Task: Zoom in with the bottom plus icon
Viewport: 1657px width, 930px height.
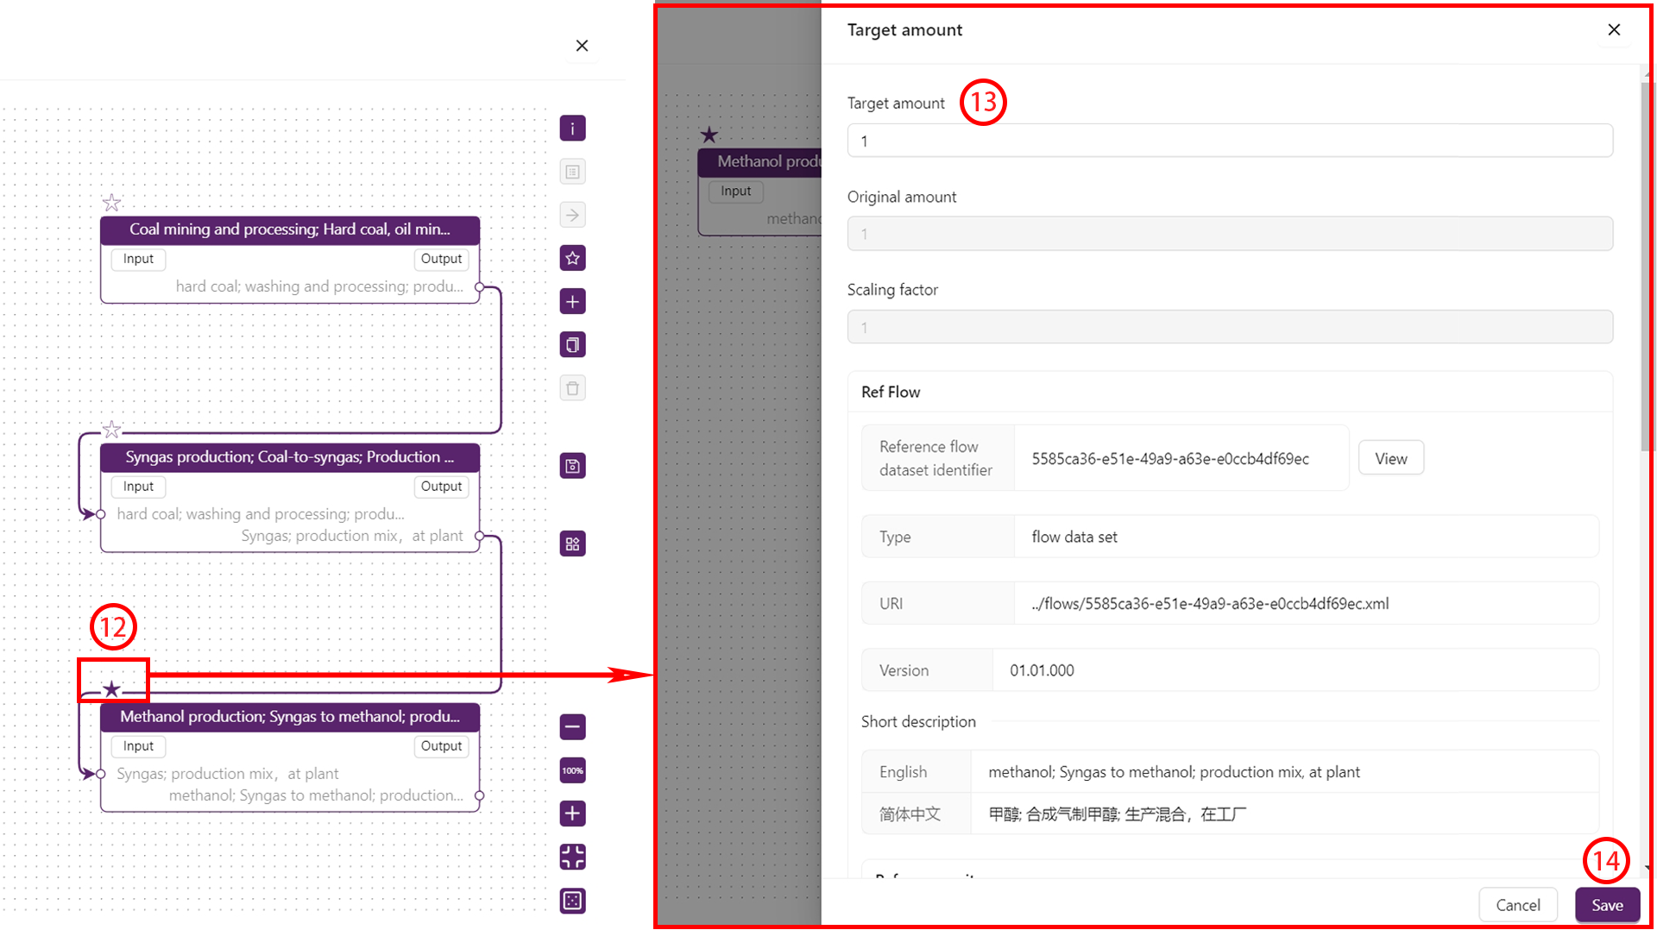Action: (572, 814)
